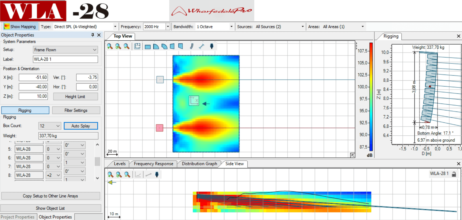
Task: Click the microphone icon in Side View toolbar
Action: click(x=157, y=175)
